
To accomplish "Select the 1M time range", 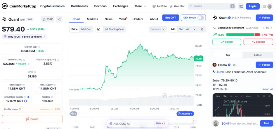I will coord(181,29).
